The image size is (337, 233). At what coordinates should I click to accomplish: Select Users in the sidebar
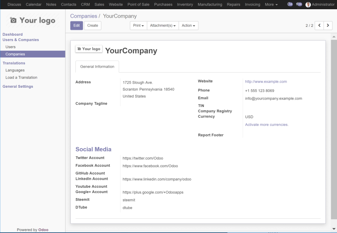click(11, 47)
